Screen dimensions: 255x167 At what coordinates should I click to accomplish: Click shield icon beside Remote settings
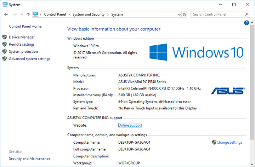5,44
